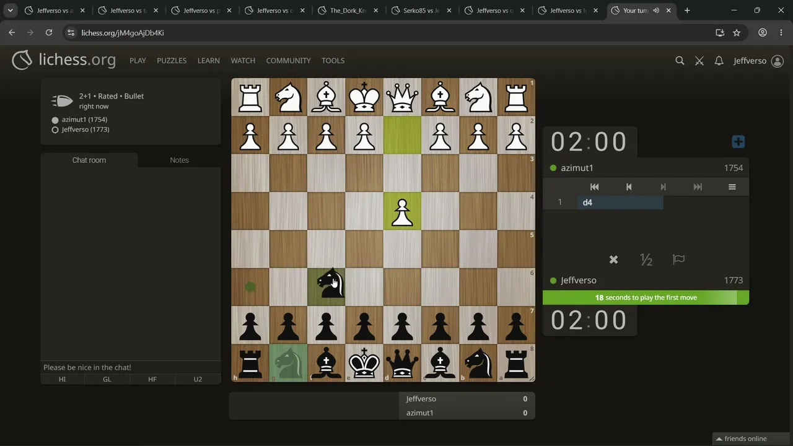This screenshot has width=793, height=446.
Task: Close the The_Dork_Kn browser tab
Action: point(375,11)
